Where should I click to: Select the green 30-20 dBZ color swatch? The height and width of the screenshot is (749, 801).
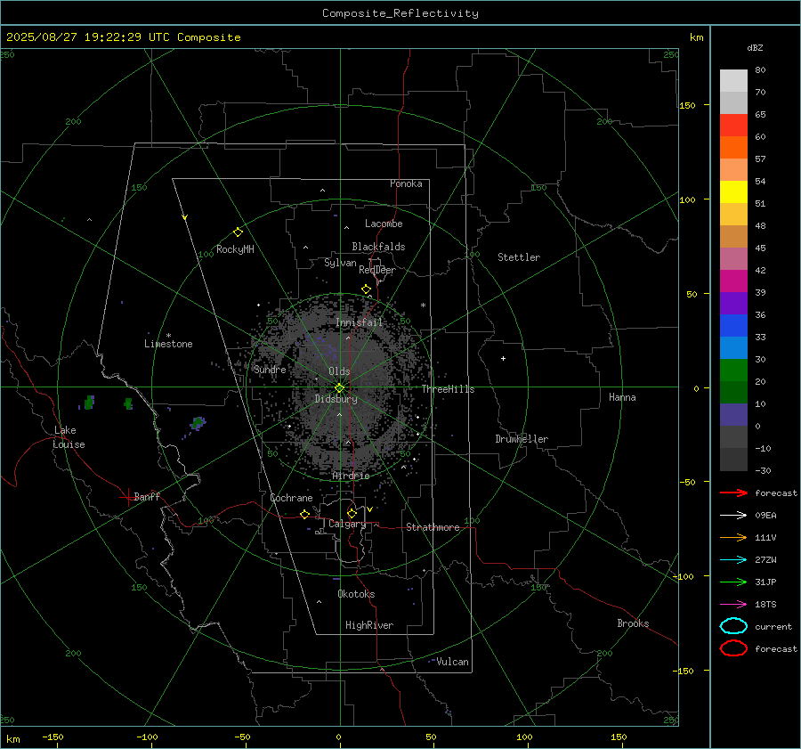tap(733, 370)
